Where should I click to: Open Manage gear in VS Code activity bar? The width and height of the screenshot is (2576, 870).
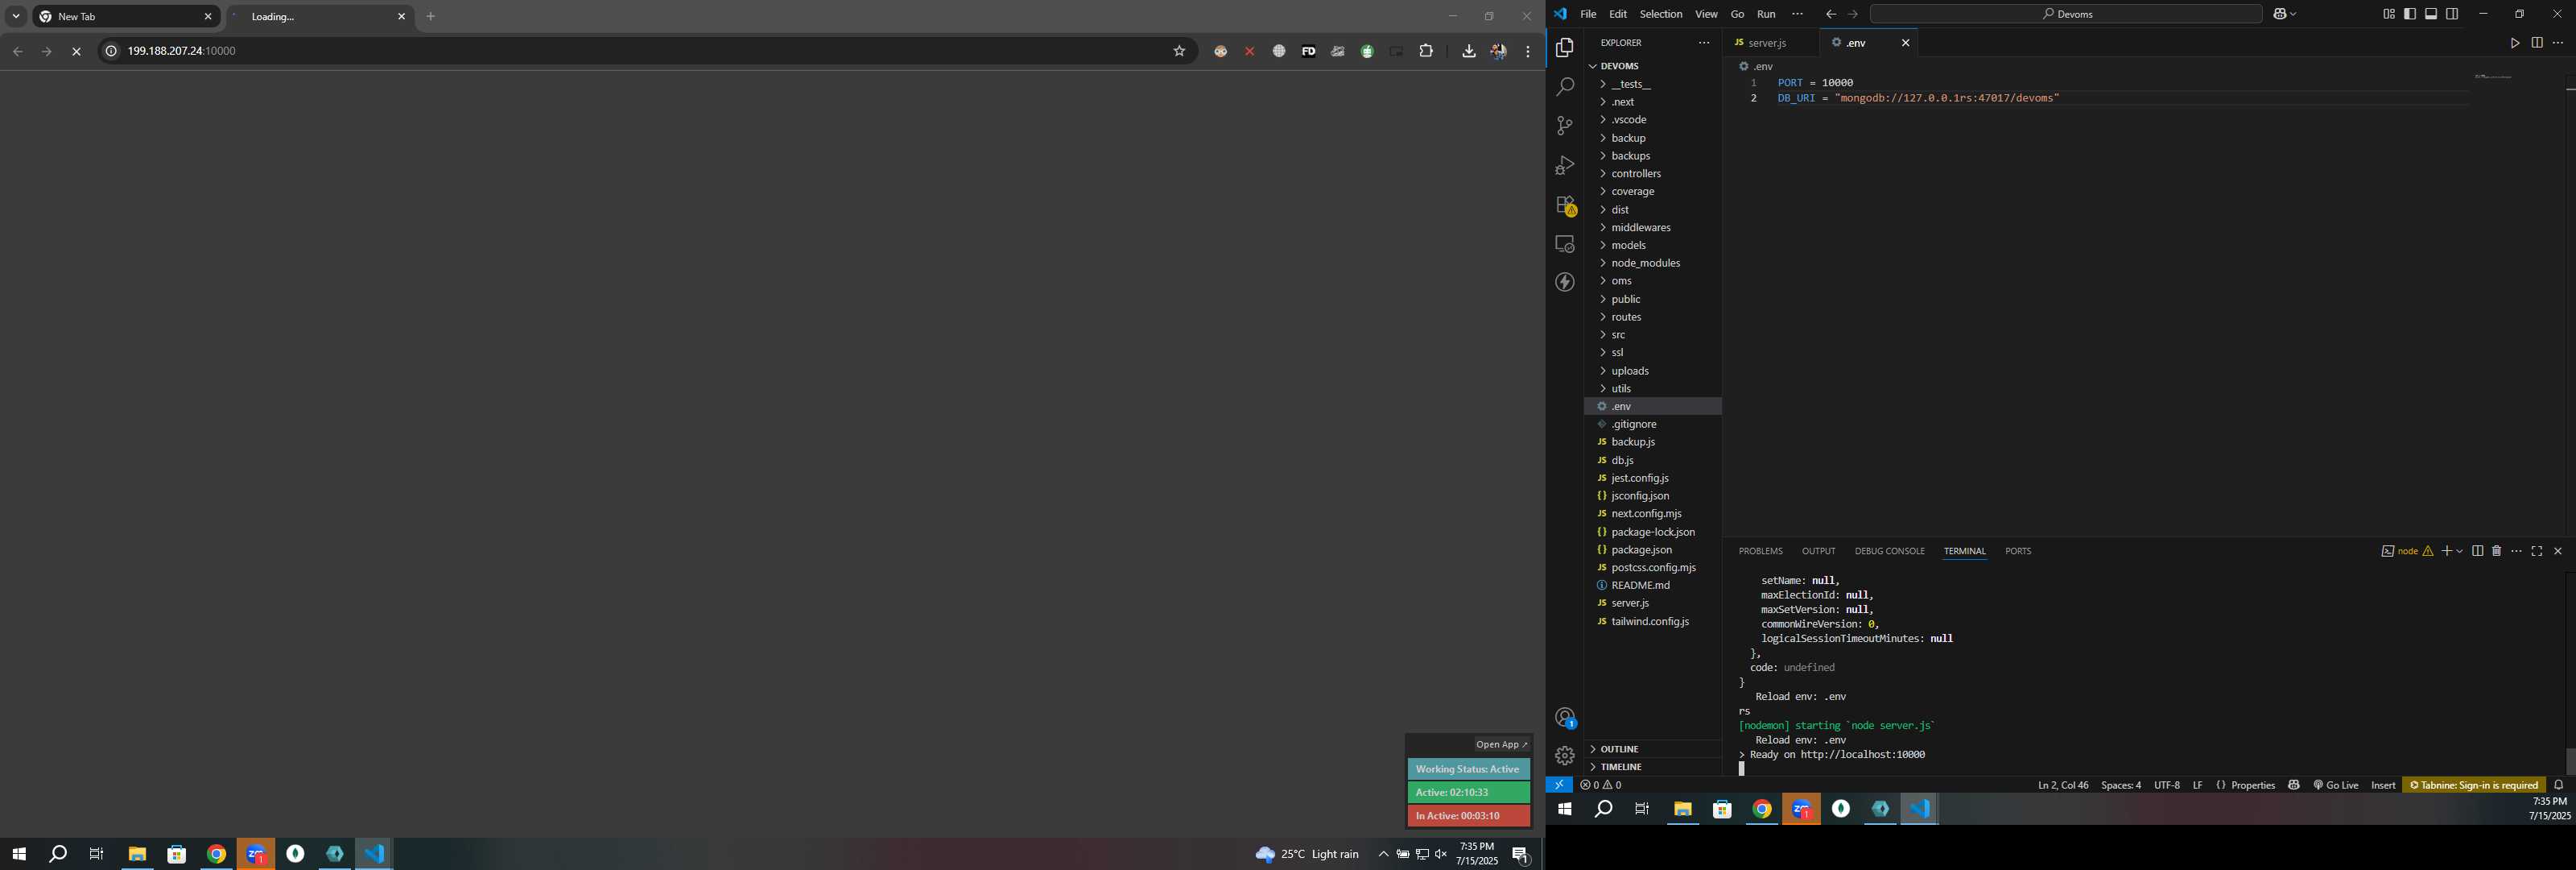(x=1565, y=756)
